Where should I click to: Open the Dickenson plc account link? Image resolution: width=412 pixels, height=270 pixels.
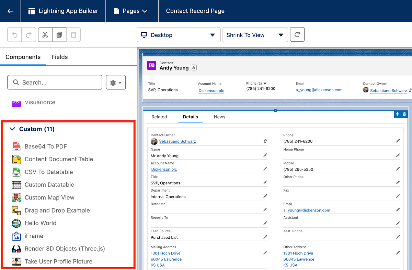pyautogui.click(x=211, y=90)
